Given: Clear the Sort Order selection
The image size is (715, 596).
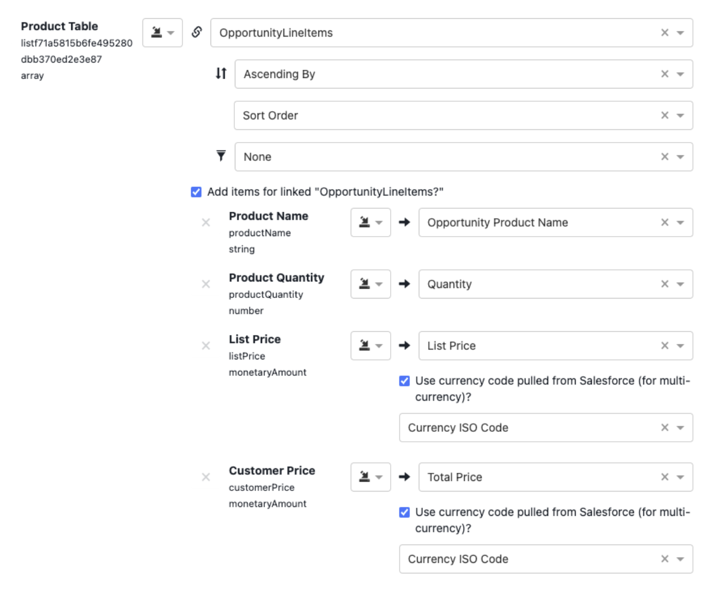Looking at the screenshot, I should coord(665,115).
